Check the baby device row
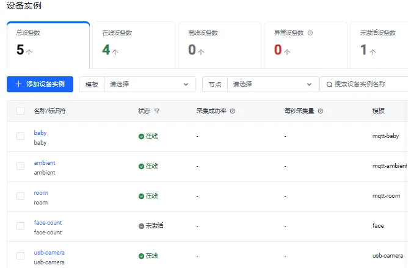The width and height of the screenshot is (408, 268). click(20, 136)
